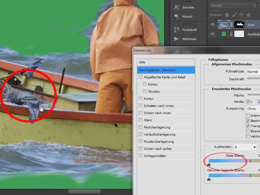Image resolution: width=260 pixels, height=195 pixels.
Task: Enable Schein nach außen checkbox
Action: pyautogui.click(x=141, y=149)
